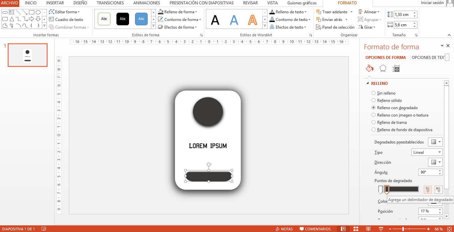Viewport: 454px width, 232px height.
Task: Apply the orange outlined WordArt A style
Action: (x=253, y=20)
